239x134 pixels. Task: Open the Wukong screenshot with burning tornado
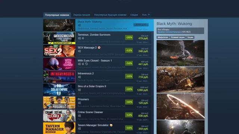(x=180, y=53)
